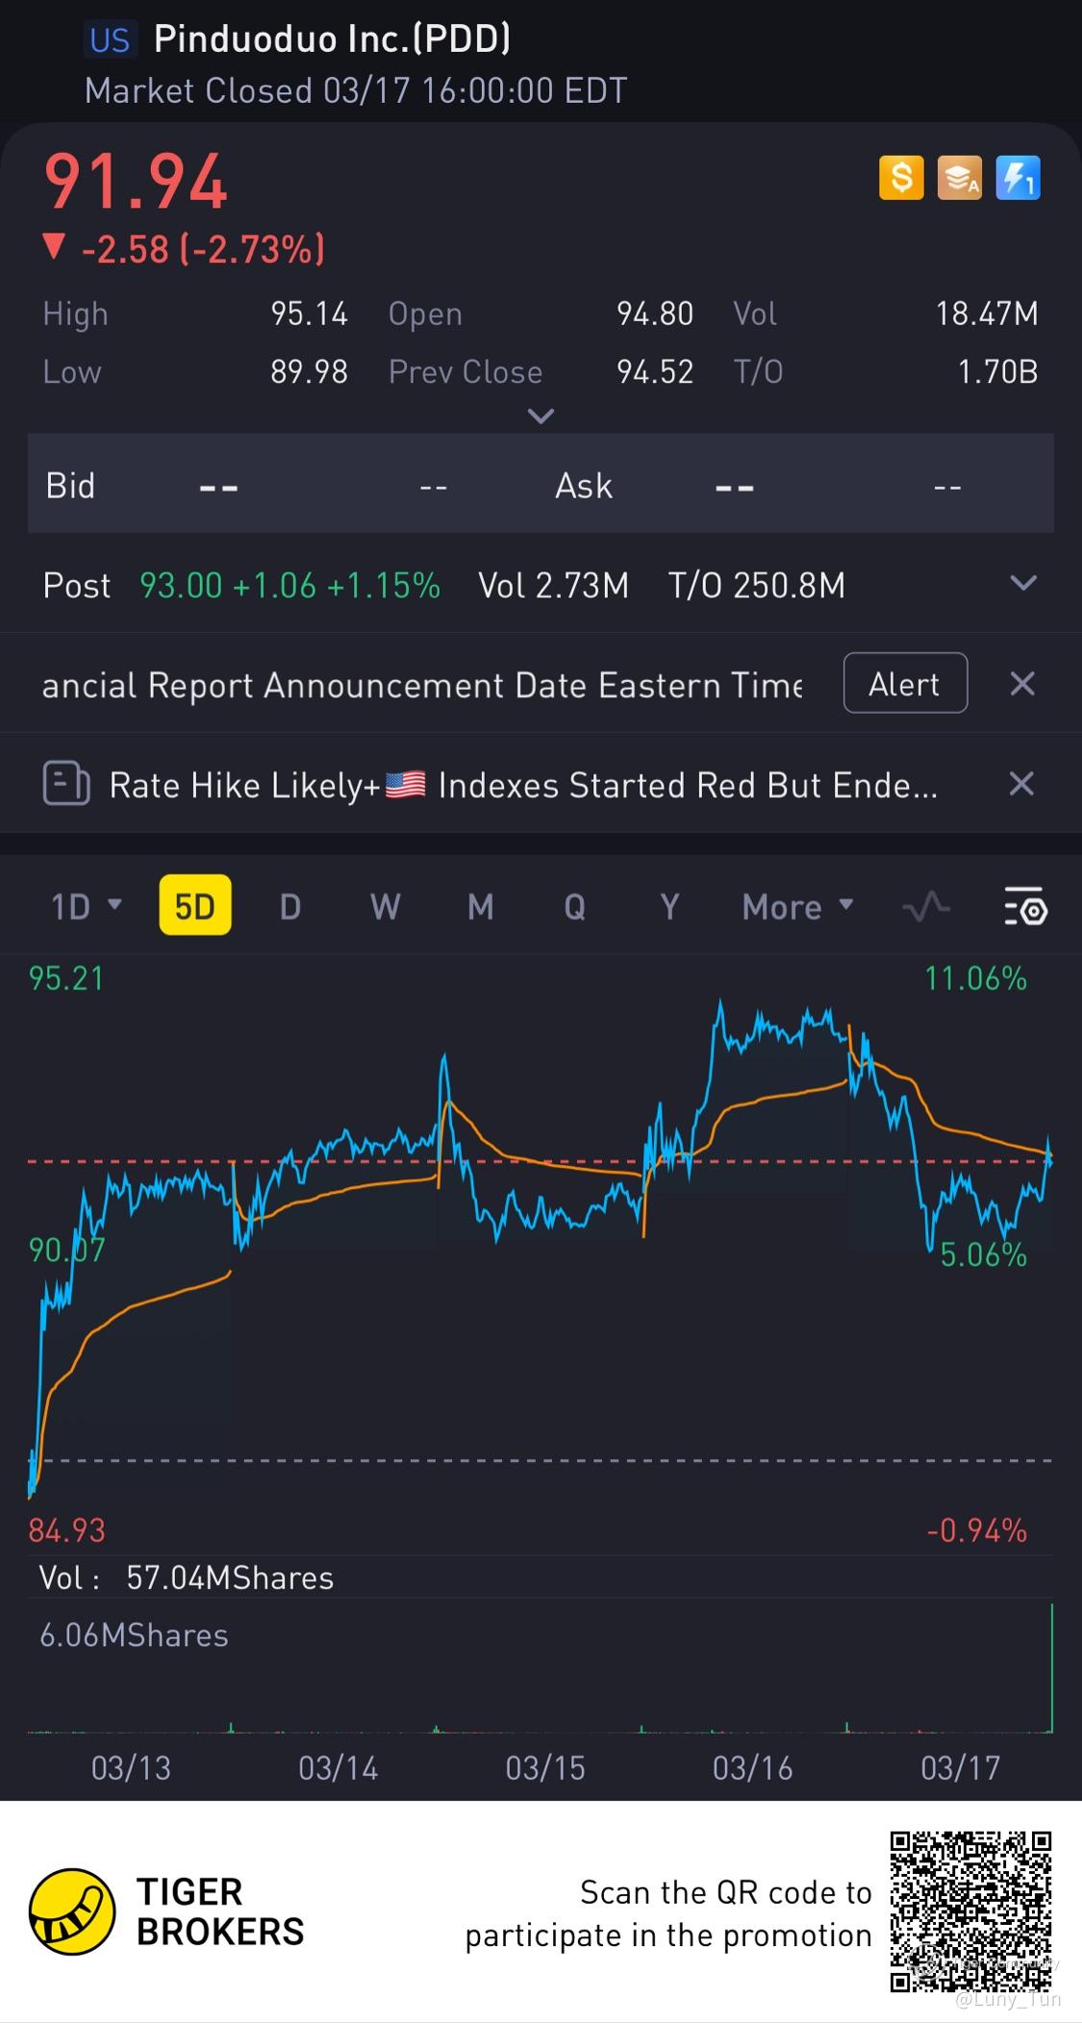Tap the Post T/O 250.8M text
The image size is (1082, 2023).
click(x=757, y=585)
